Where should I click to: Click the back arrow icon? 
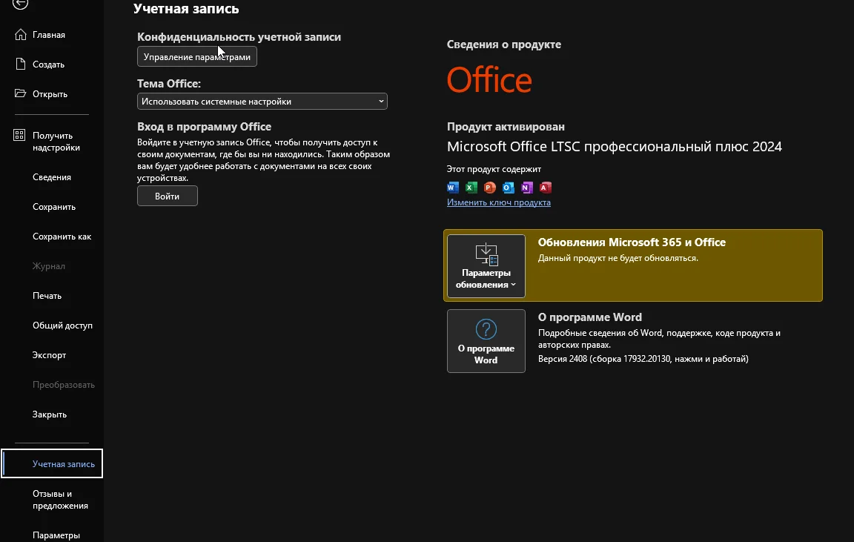tap(21, 4)
